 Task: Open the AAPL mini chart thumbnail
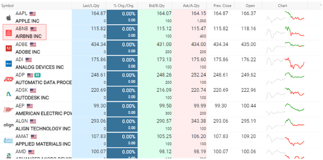[285, 17]
